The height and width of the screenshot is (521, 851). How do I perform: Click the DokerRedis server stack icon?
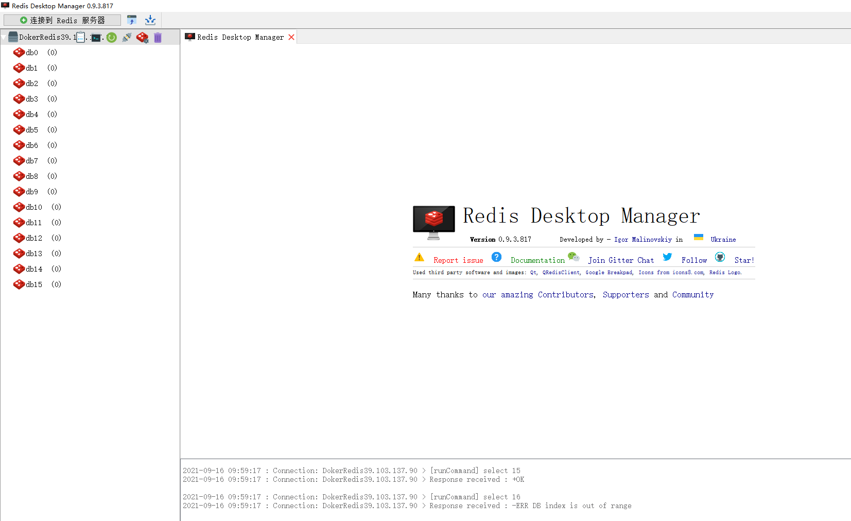click(13, 37)
